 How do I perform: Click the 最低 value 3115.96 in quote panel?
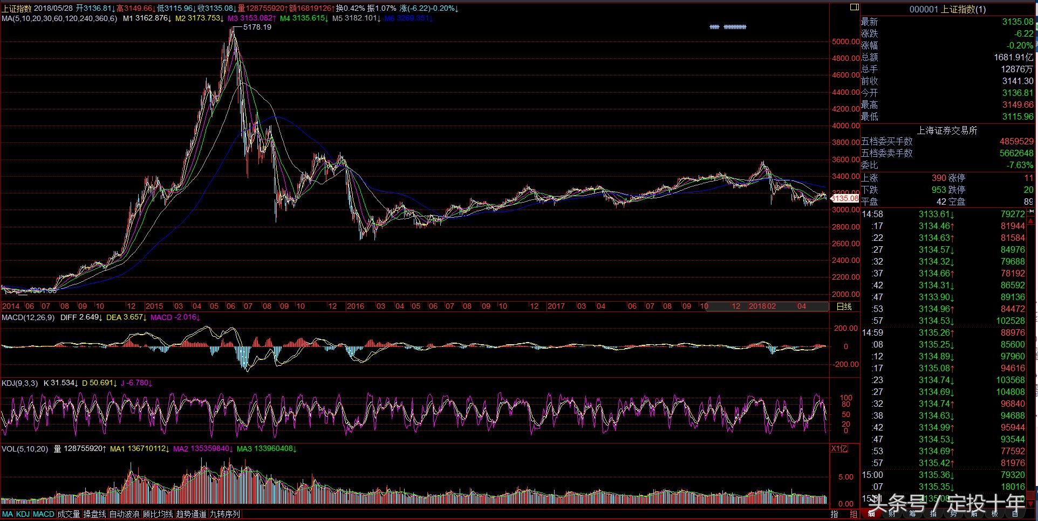click(x=1018, y=116)
